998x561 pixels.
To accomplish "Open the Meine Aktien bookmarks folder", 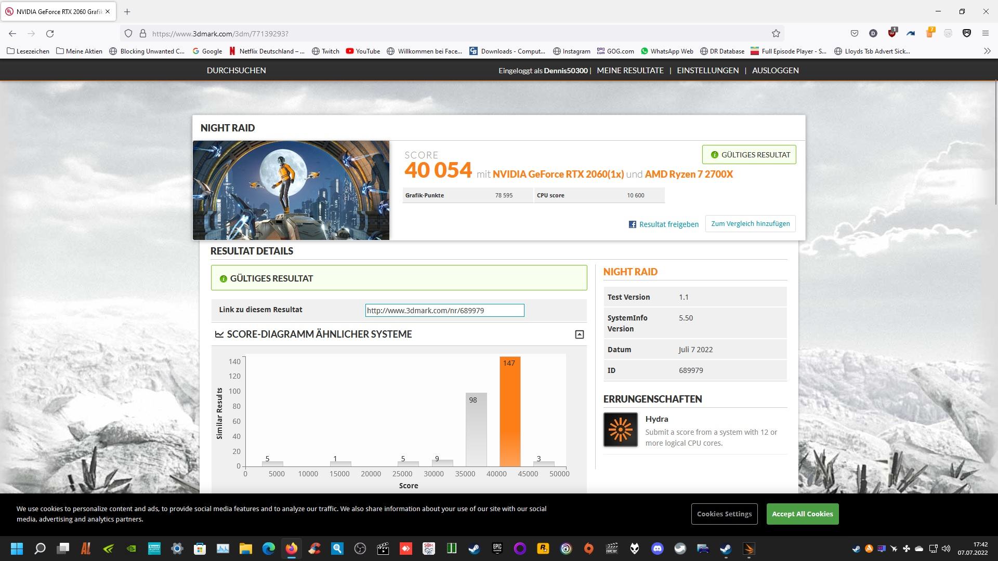I will click(x=79, y=51).
